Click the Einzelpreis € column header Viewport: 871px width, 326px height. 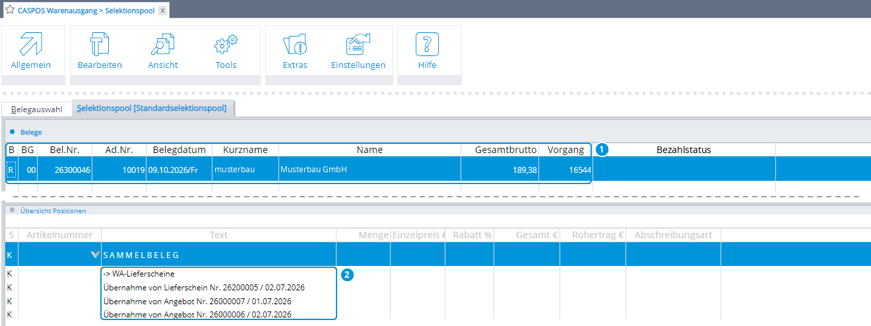(x=418, y=234)
